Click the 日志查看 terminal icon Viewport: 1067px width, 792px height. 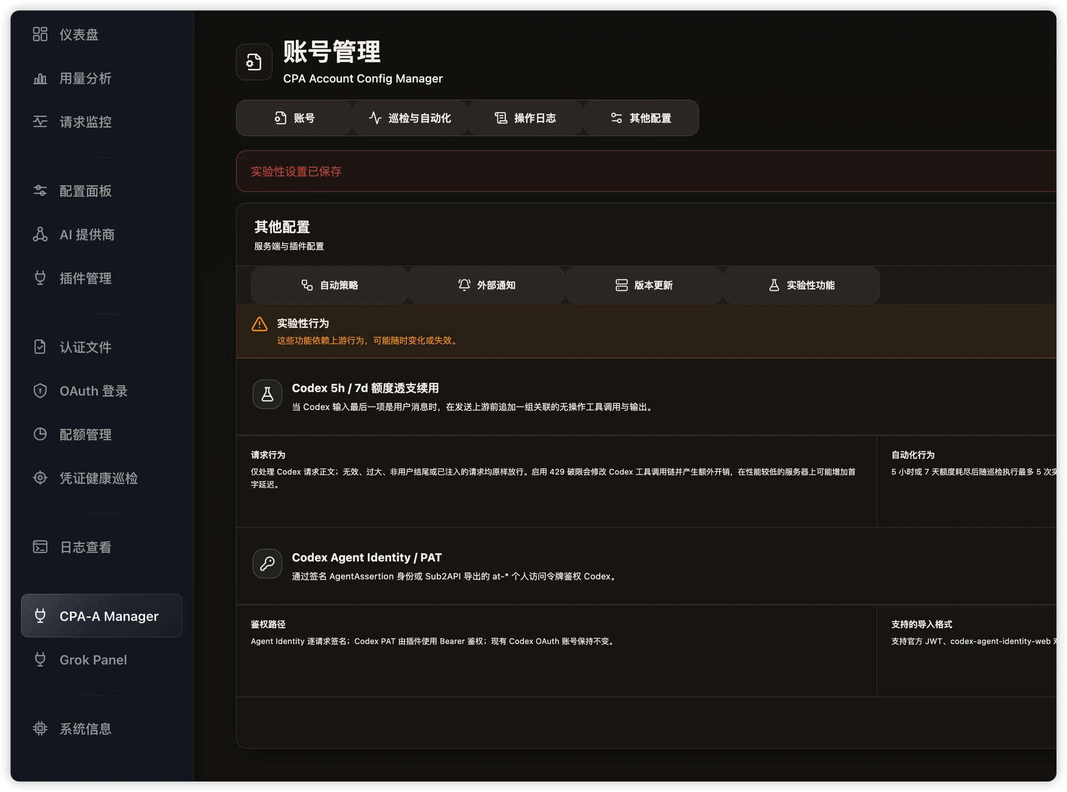40,547
